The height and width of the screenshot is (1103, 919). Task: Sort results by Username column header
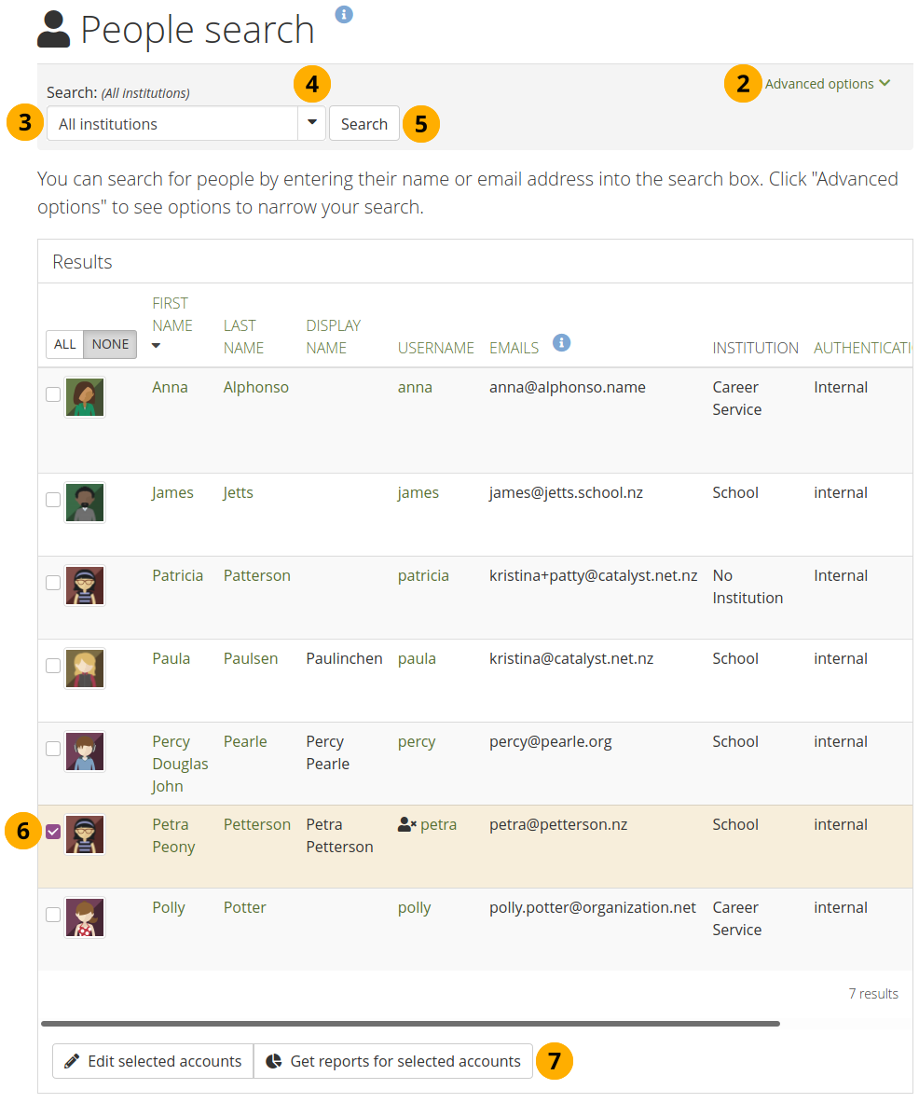coord(435,348)
